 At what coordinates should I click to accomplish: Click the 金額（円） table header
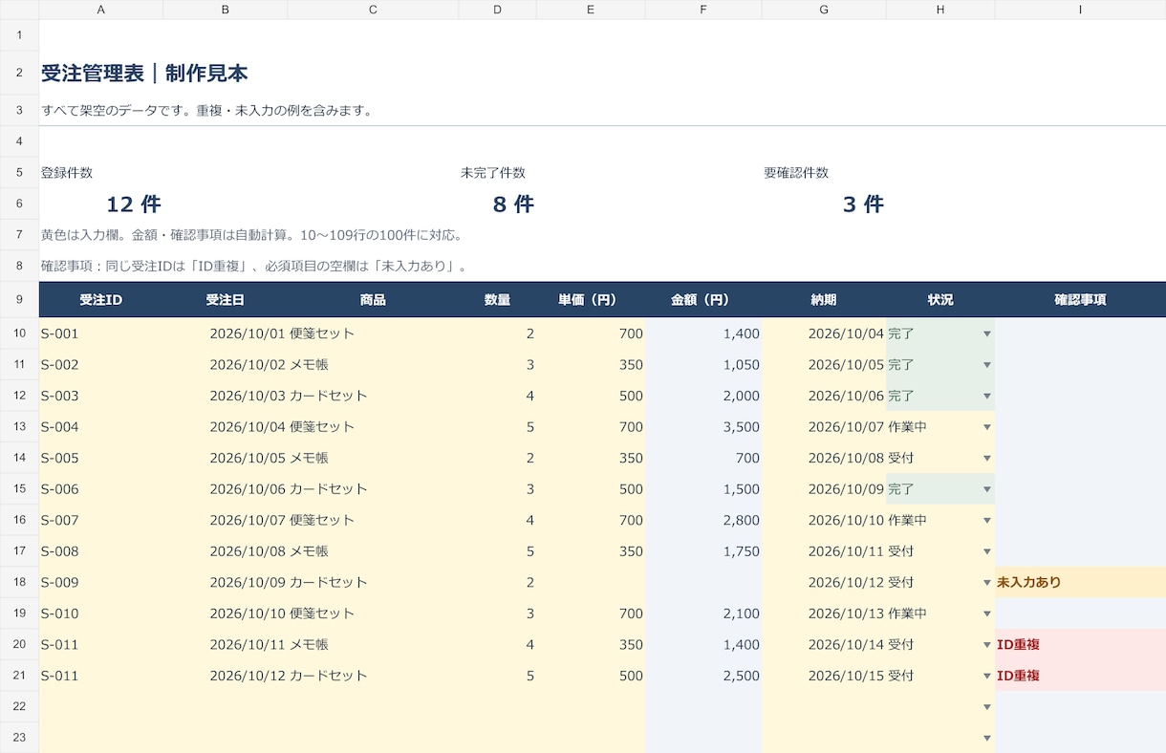coord(703,300)
